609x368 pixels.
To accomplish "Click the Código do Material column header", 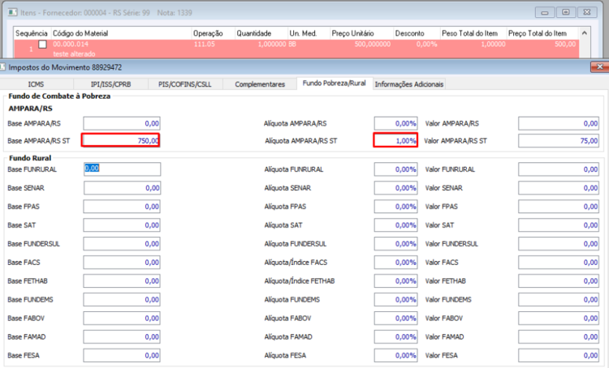I will tap(121, 33).
